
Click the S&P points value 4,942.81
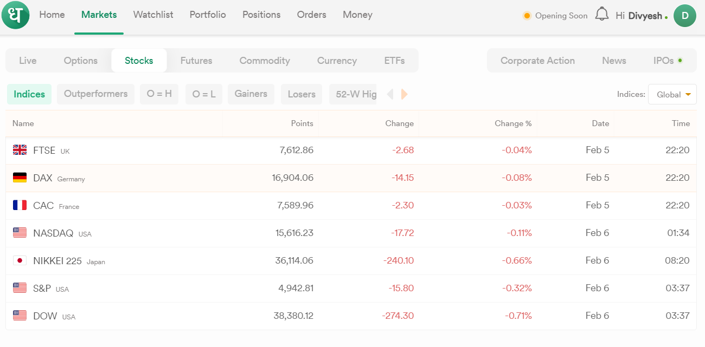click(296, 289)
